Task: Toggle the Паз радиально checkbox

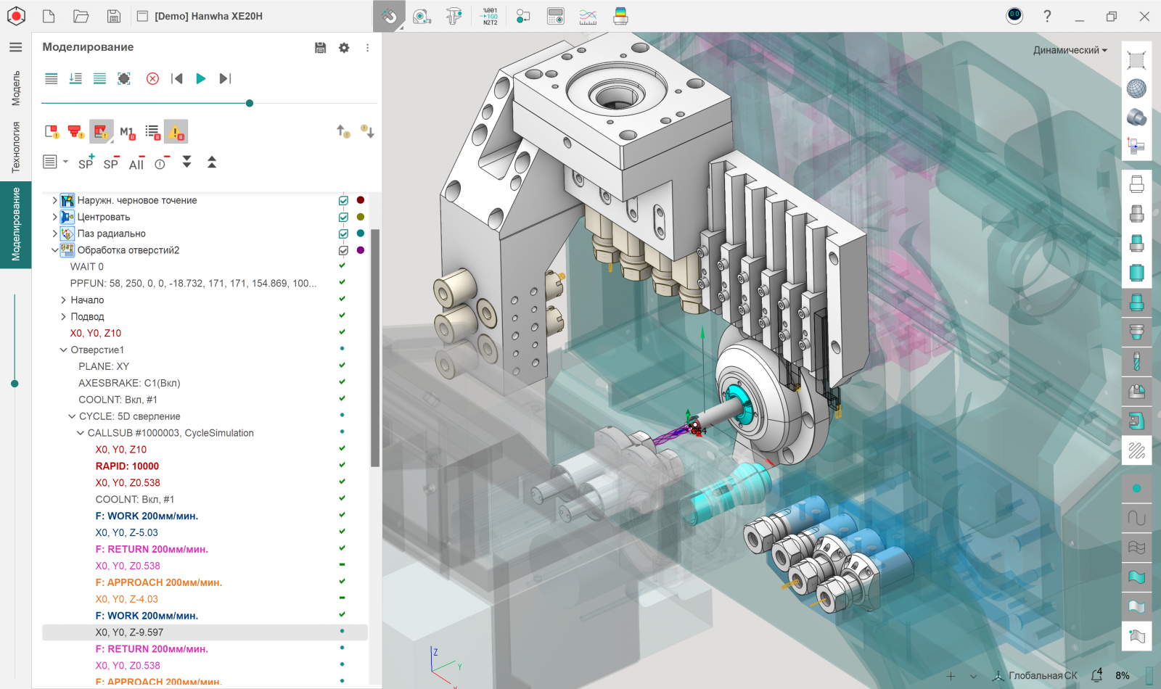Action: tap(343, 234)
